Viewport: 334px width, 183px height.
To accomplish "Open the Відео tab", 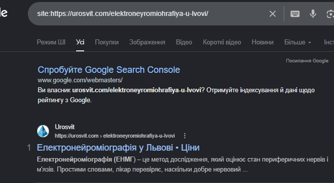I will tap(184, 42).
